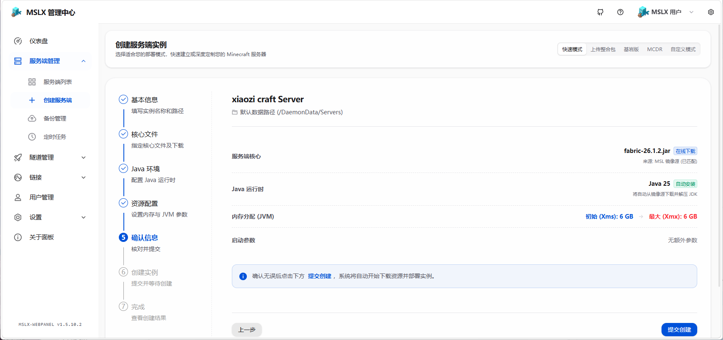This screenshot has width=723, height=340.
Task: Expand the 设置 sidebar menu chevron
Action: coord(84,217)
